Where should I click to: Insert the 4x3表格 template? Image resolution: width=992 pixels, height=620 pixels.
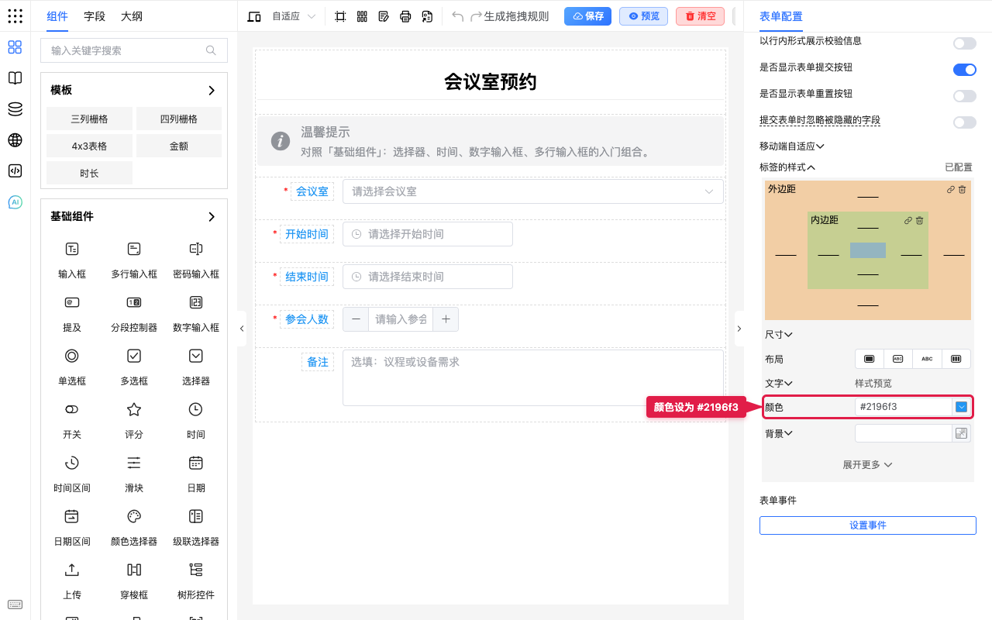89,146
